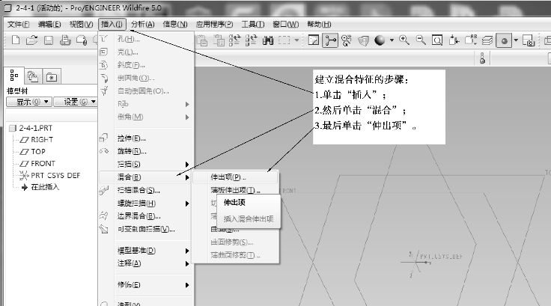Open the 帮助(H) menu
Viewport: 551px width, 306px height.
319,24
